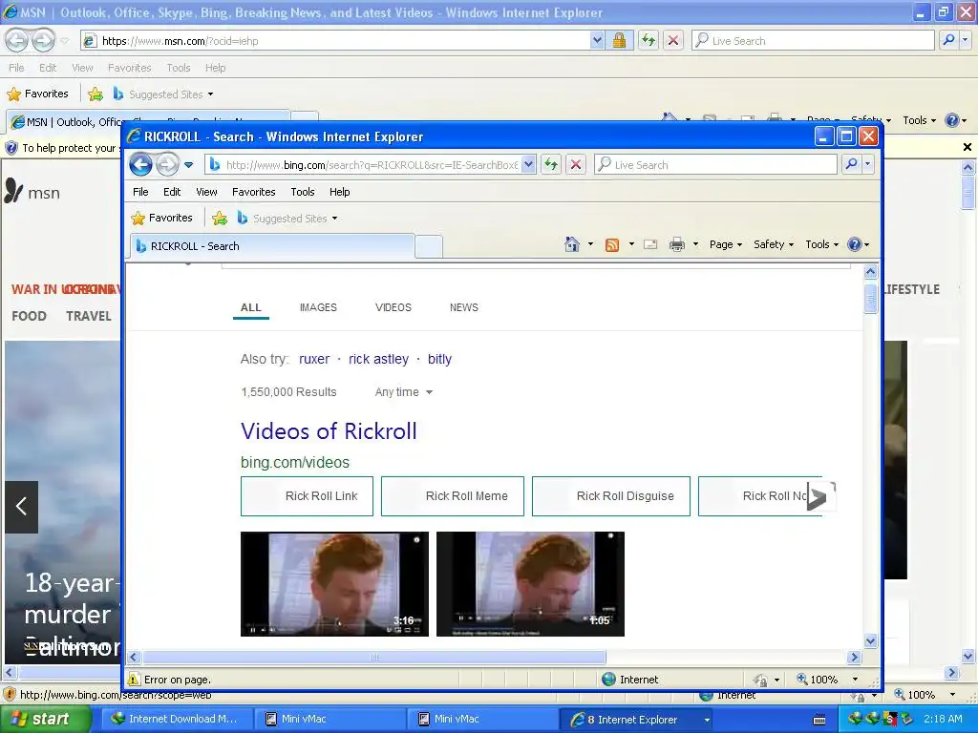Open new tab in RICKROLL window
The height and width of the screenshot is (733, 978).
coord(429,246)
